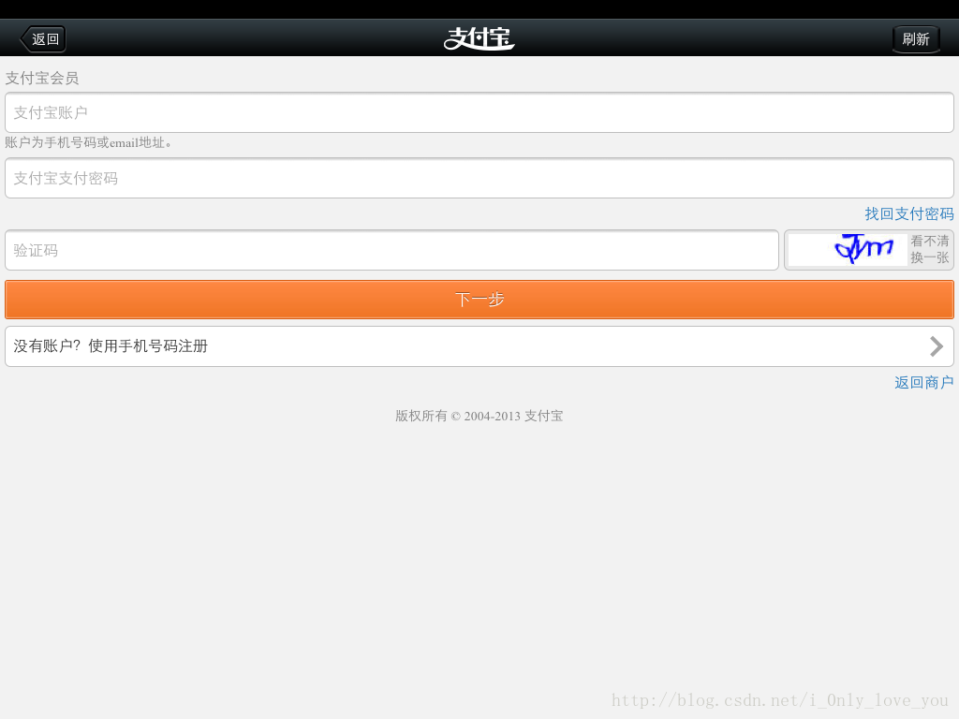Click the chevron arrow on the register row
This screenshot has width=959, height=719.
click(x=937, y=346)
